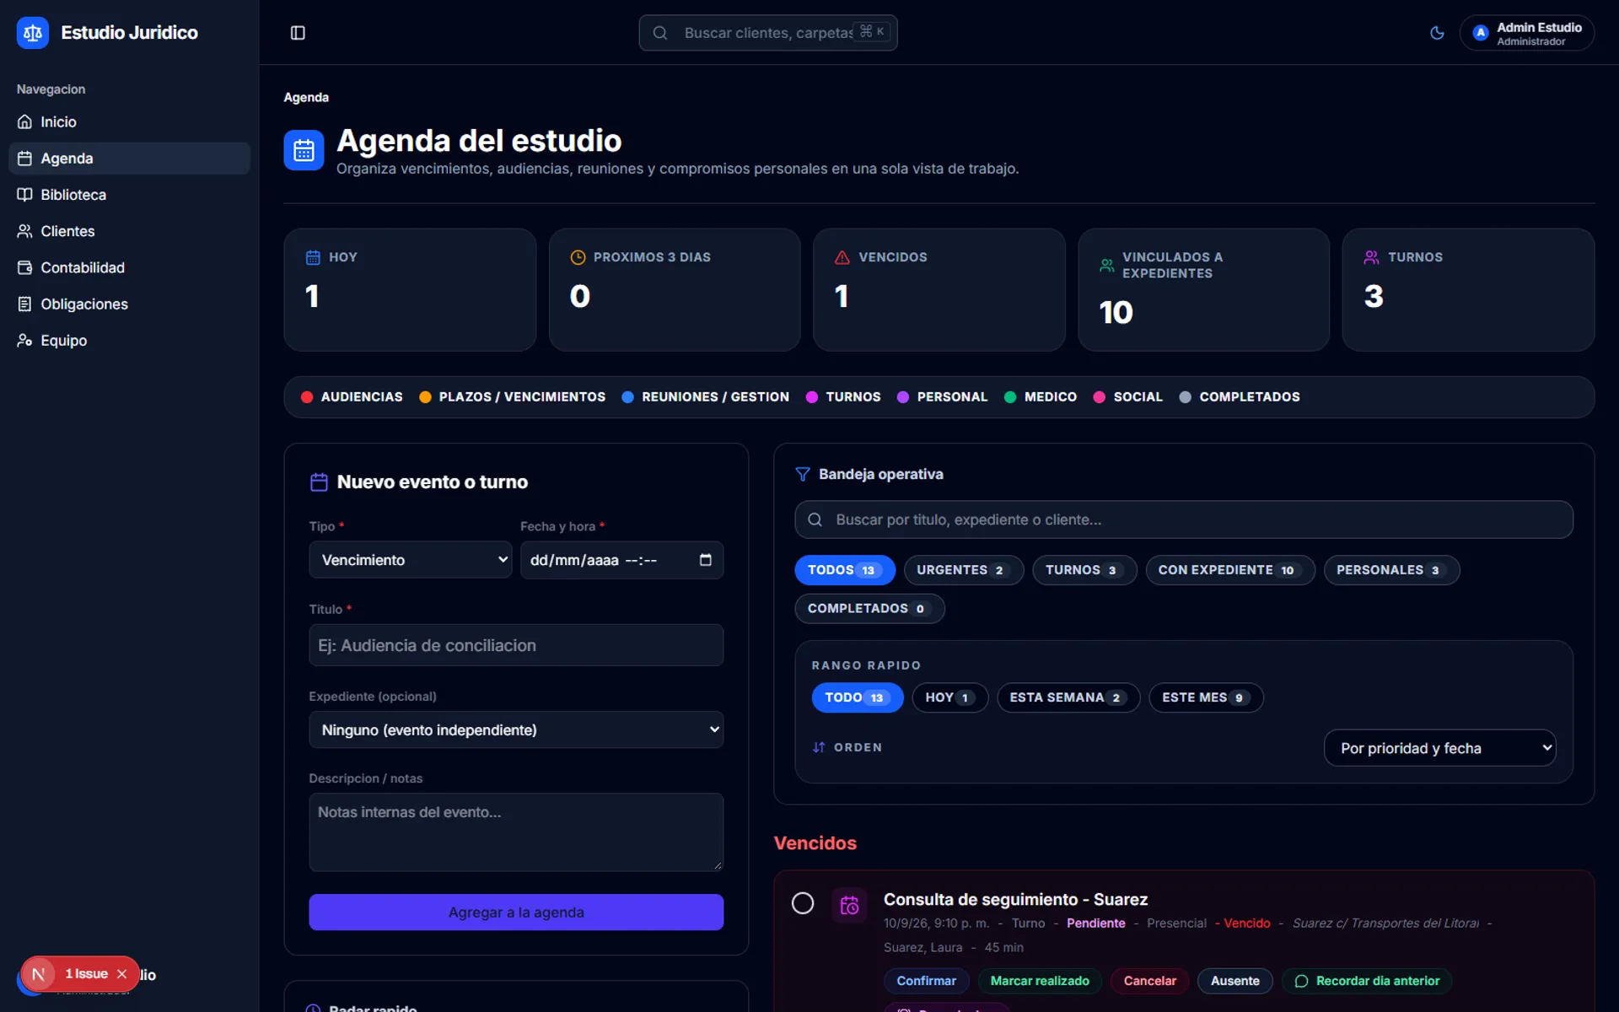1619x1012 pixels.
Task: Click the Obligaciones document icon
Action: pyautogui.click(x=25, y=304)
